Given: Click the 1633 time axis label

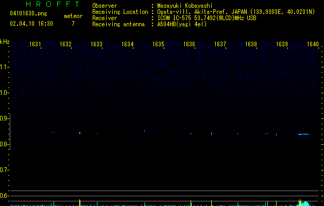Looking at the screenshot, I should click(x=96, y=44).
